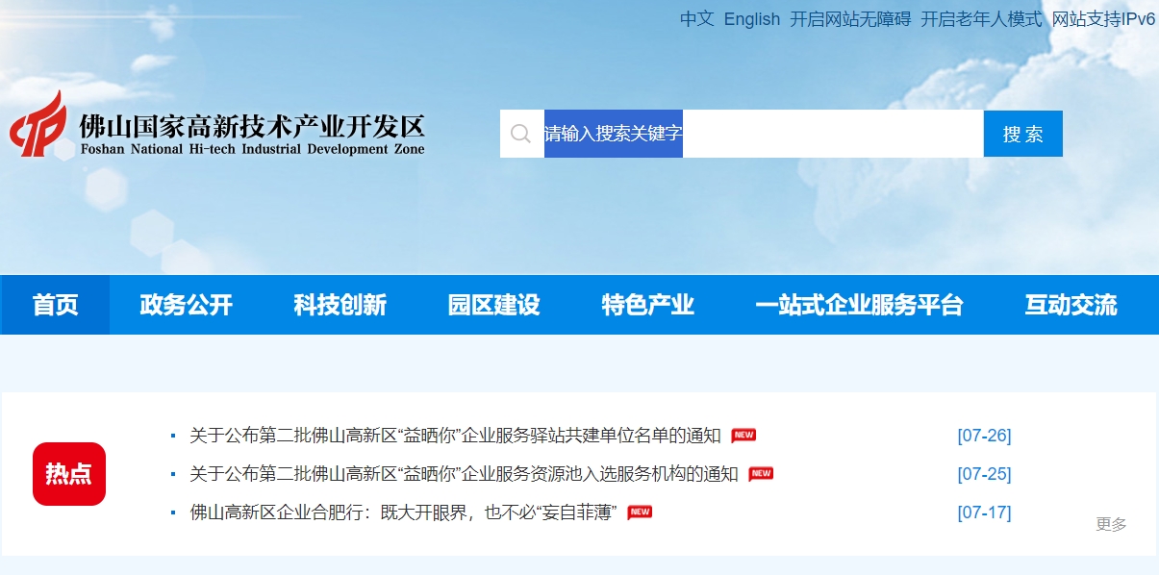The width and height of the screenshot is (1159, 575).
Task: Click NEW badge beside the 07-25 announcement
Action: point(759,473)
